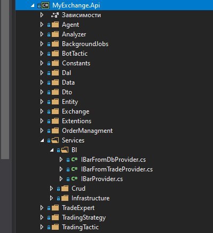Viewport: 213px width, 233px height.
Task: Click the open Services folder icon
Action: (55, 140)
